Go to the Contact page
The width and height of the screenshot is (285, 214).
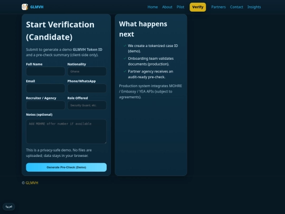[236, 7]
